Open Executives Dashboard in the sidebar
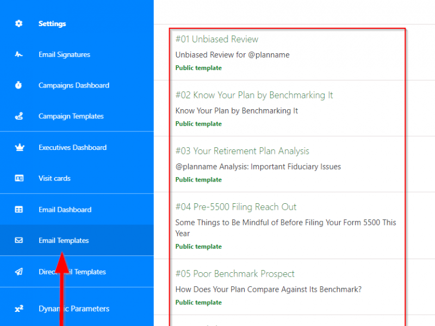 72,147
